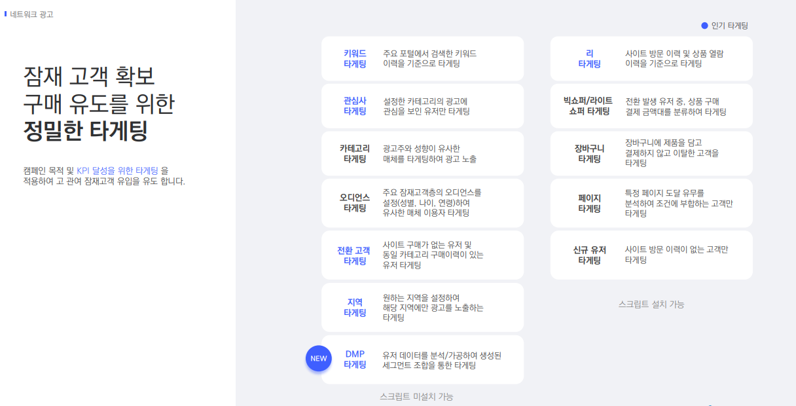This screenshot has width=796, height=406.
Task: Click the 스크립트 설치 가능 caption
Action: pyautogui.click(x=651, y=304)
